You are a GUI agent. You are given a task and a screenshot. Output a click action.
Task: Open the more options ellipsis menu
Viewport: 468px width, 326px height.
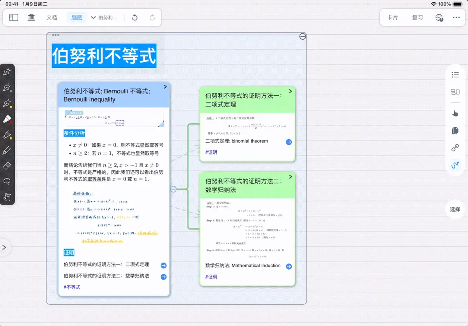tap(456, 18)
